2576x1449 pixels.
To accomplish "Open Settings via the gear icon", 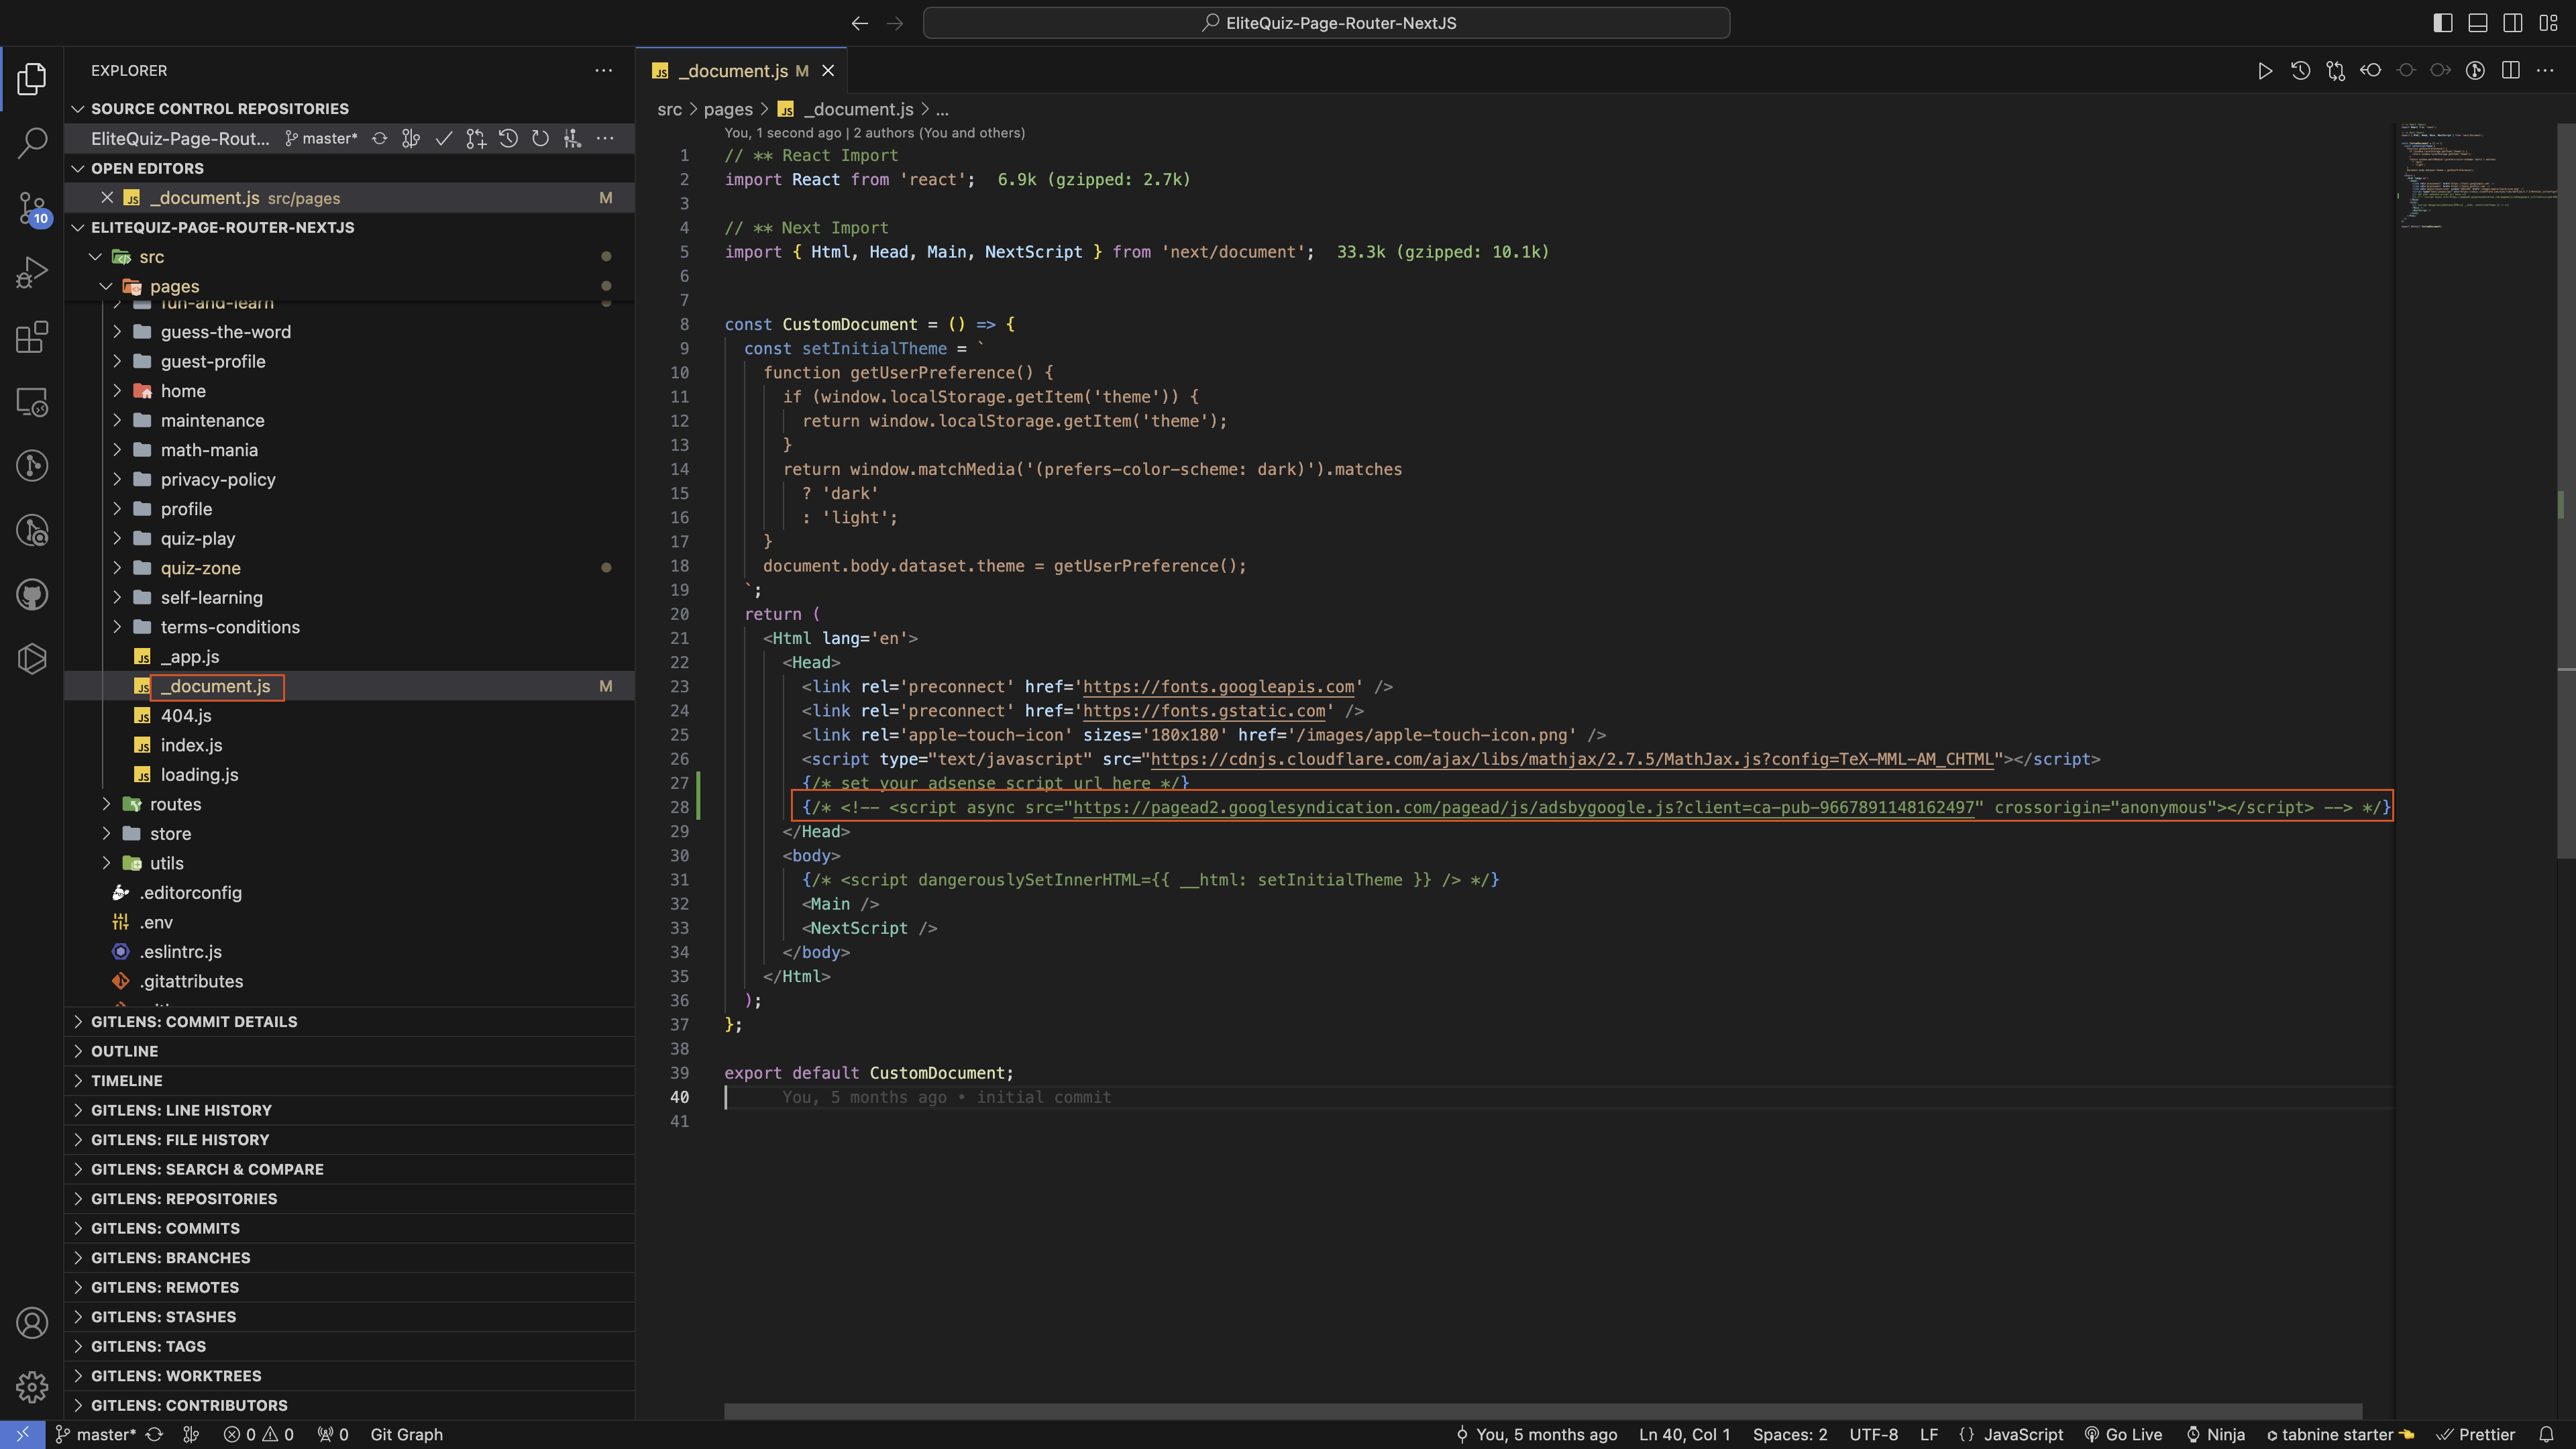I will pos(31,1387).
